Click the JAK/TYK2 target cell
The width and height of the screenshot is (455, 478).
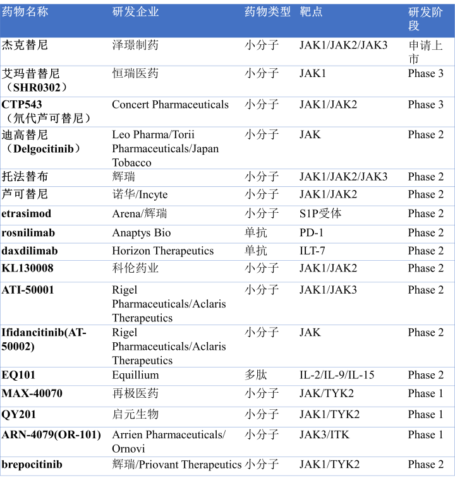pyautogui.click(x=327, y=393)
